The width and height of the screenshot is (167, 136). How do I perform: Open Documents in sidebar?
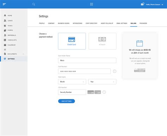click(x=12, y=54)
